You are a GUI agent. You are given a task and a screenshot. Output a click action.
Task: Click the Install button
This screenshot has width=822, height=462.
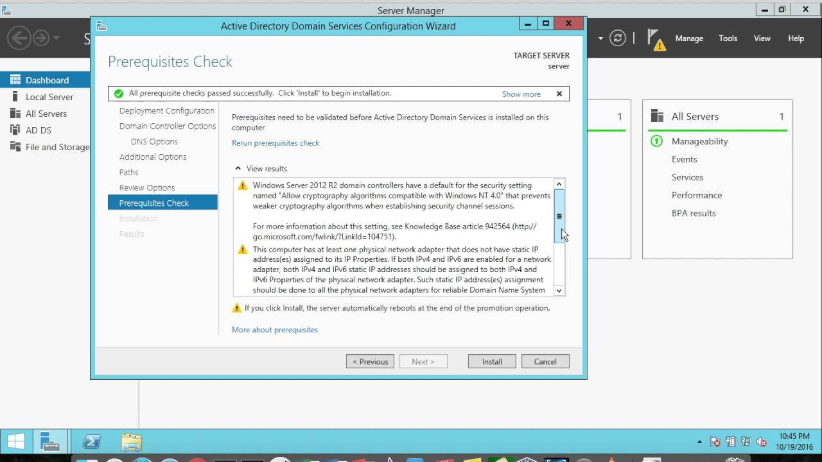pyautogui.click(x=492, y=361)
